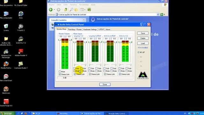Toggle WavOut S/PDIF Stereo Link checkbox
Viewport: 204px width, 115px height.
[x=90, y=74]
